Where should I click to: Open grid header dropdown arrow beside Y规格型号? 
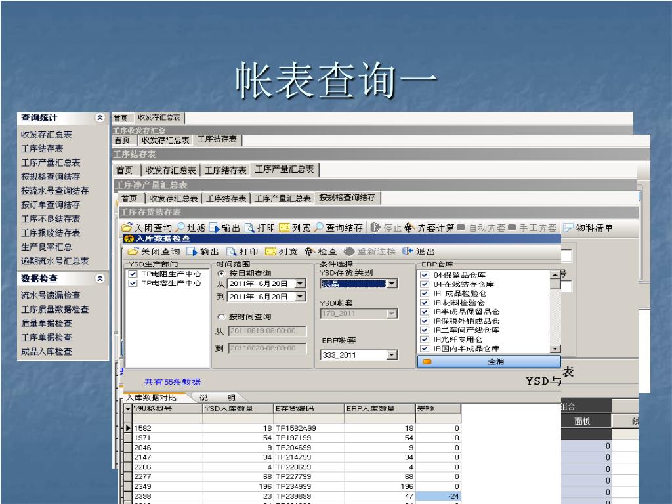coord(128,408)
